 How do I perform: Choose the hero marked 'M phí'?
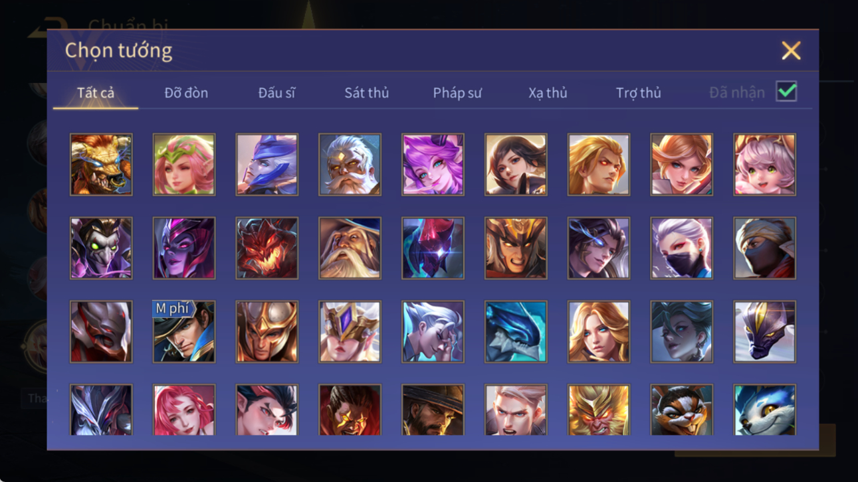(x=184, y=332)
